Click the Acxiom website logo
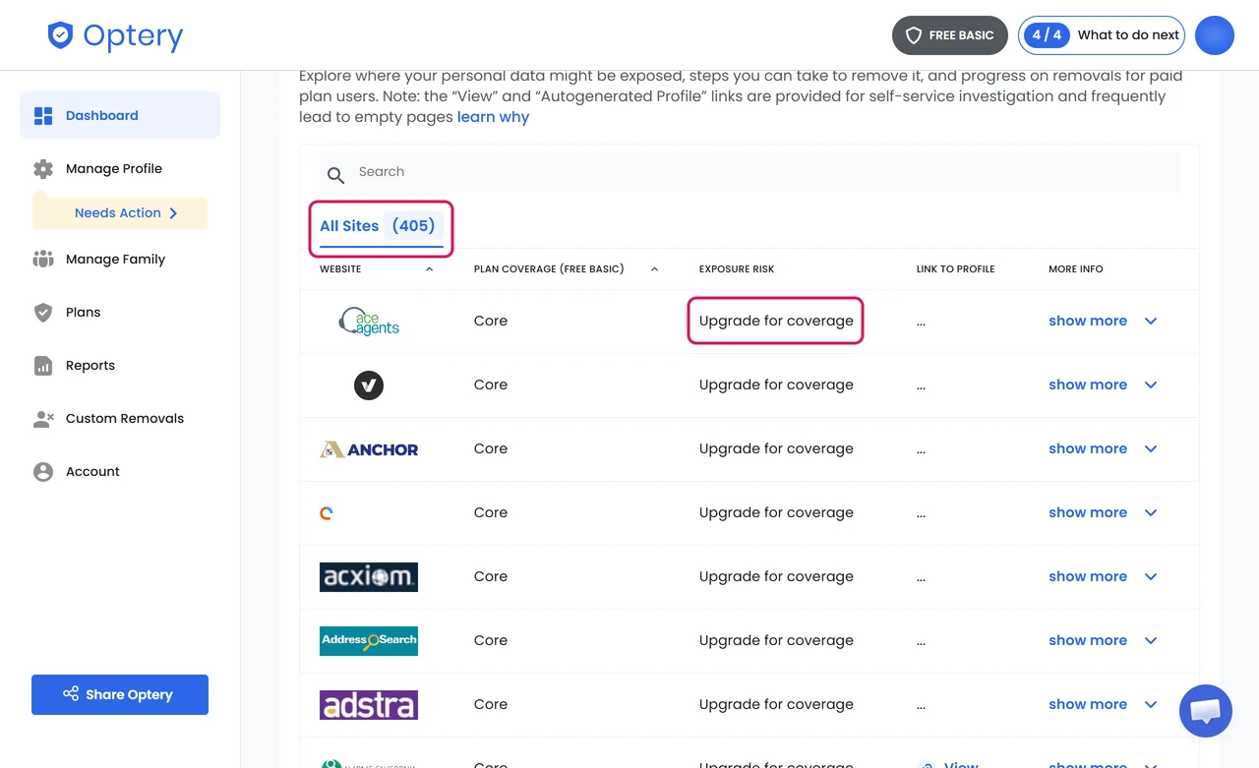Image resolution: width=1259 pixels, height=768 pixels. click(369, 577)
